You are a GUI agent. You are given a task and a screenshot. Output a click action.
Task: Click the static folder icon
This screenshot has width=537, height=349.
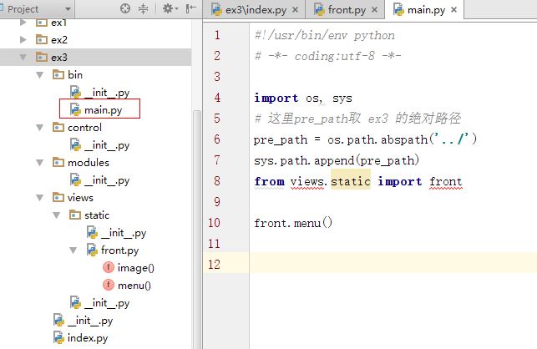75,215
